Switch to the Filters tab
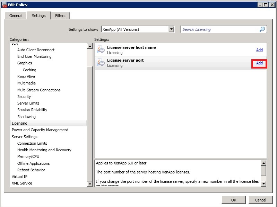The height and width of the screenshot is (207, 277). 60,16
